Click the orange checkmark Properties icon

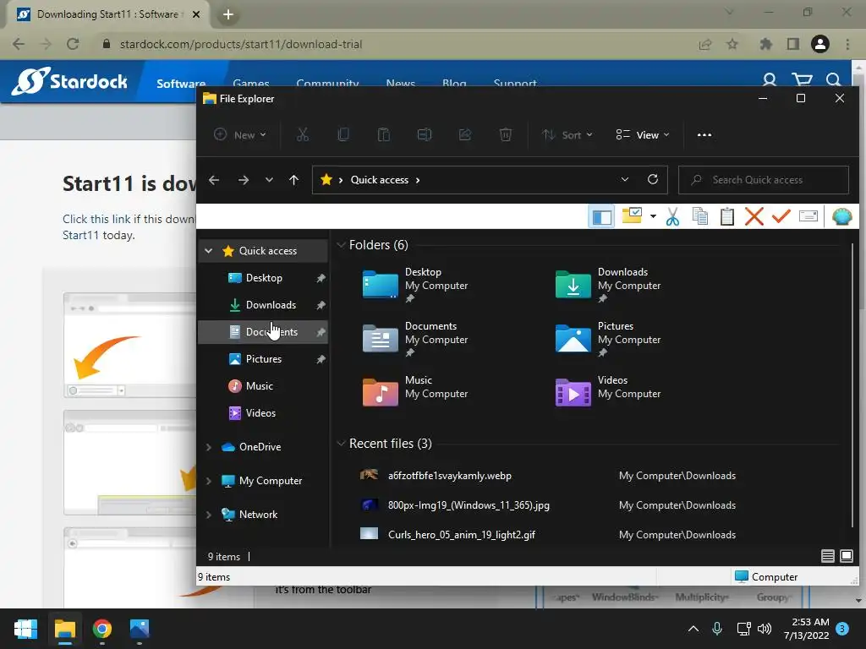tap(781, 215)
